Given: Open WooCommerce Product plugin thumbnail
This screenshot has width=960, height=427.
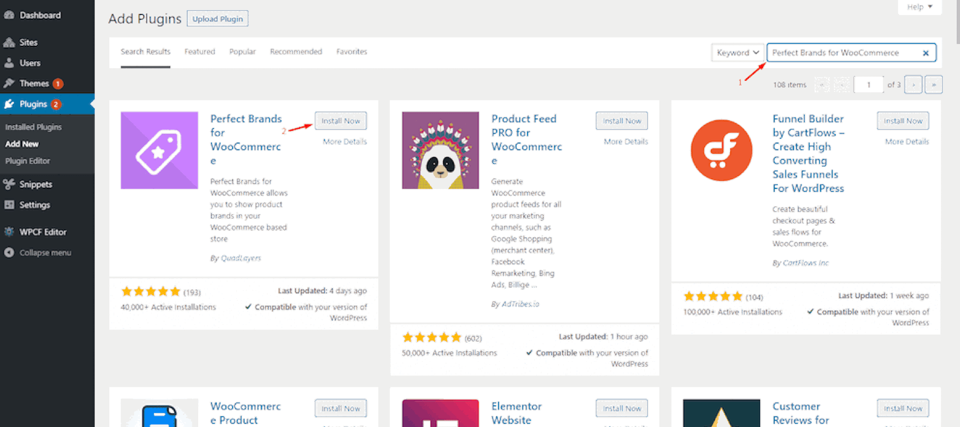Looking at the screenshot, I should [159, 413].
